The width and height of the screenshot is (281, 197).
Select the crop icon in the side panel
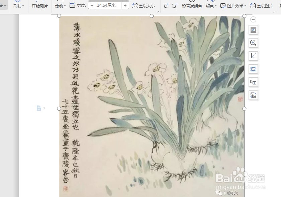[253, 56]
